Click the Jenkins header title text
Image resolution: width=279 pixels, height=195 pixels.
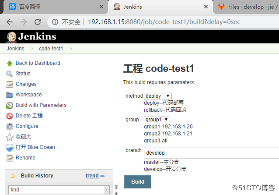[37, 36]
